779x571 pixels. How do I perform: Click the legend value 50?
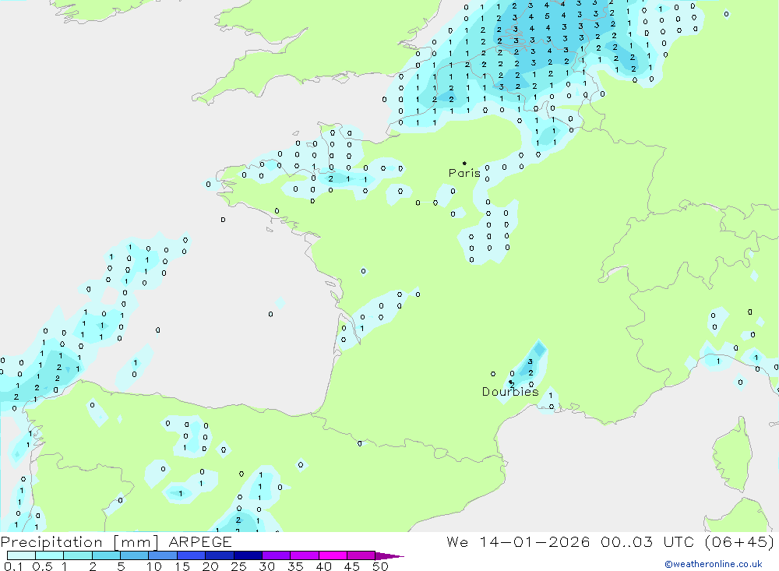click(x=381, y=566)
